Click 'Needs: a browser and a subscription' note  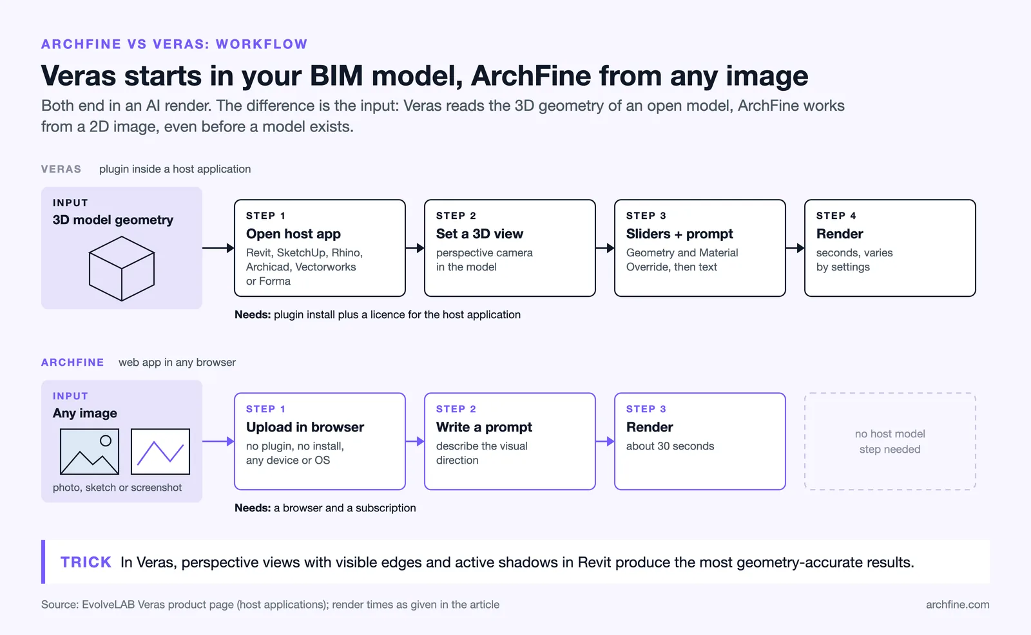[x=325, y=507]
